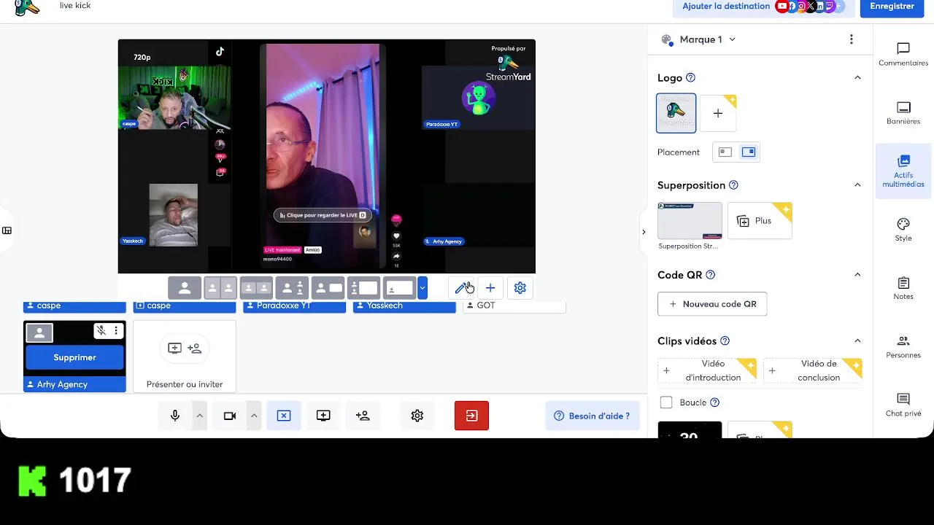Click the Code QR help question icon
Image resolution: width=934 pixels, height=525 pixels.
click(x=711, y=275)
